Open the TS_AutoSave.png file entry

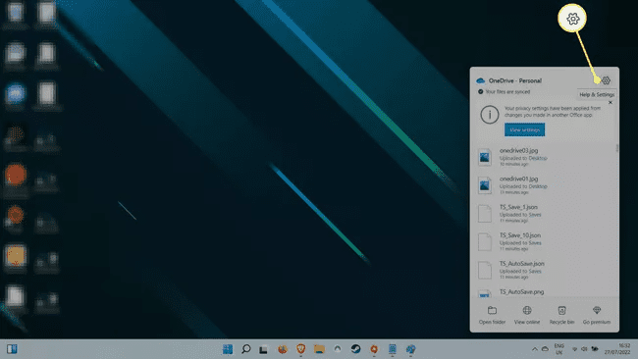[x=543, y=292]
